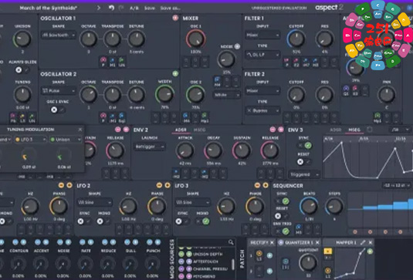Click the ENV 2 Attack knob
Screen dimensions: 413x280
pos(185,150)
